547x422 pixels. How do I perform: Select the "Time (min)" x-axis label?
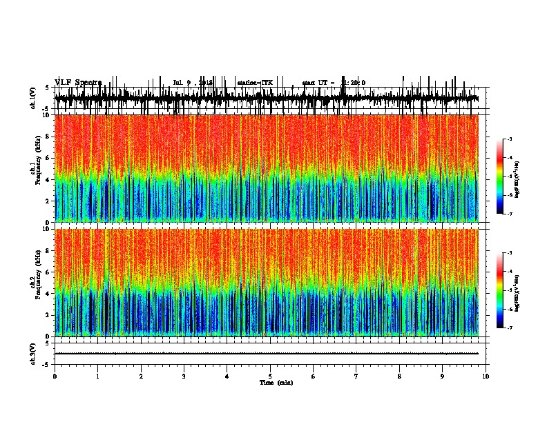[x=276, y=383]
